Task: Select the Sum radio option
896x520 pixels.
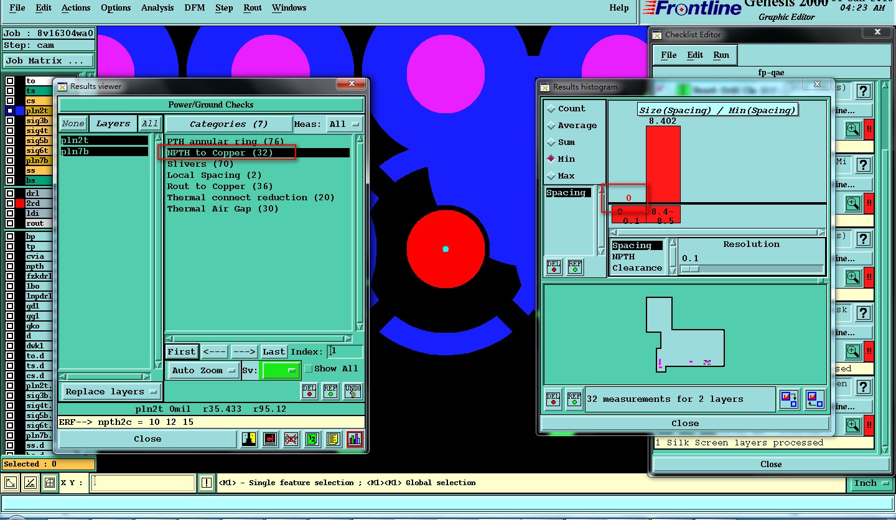Action: click(551, 142)
